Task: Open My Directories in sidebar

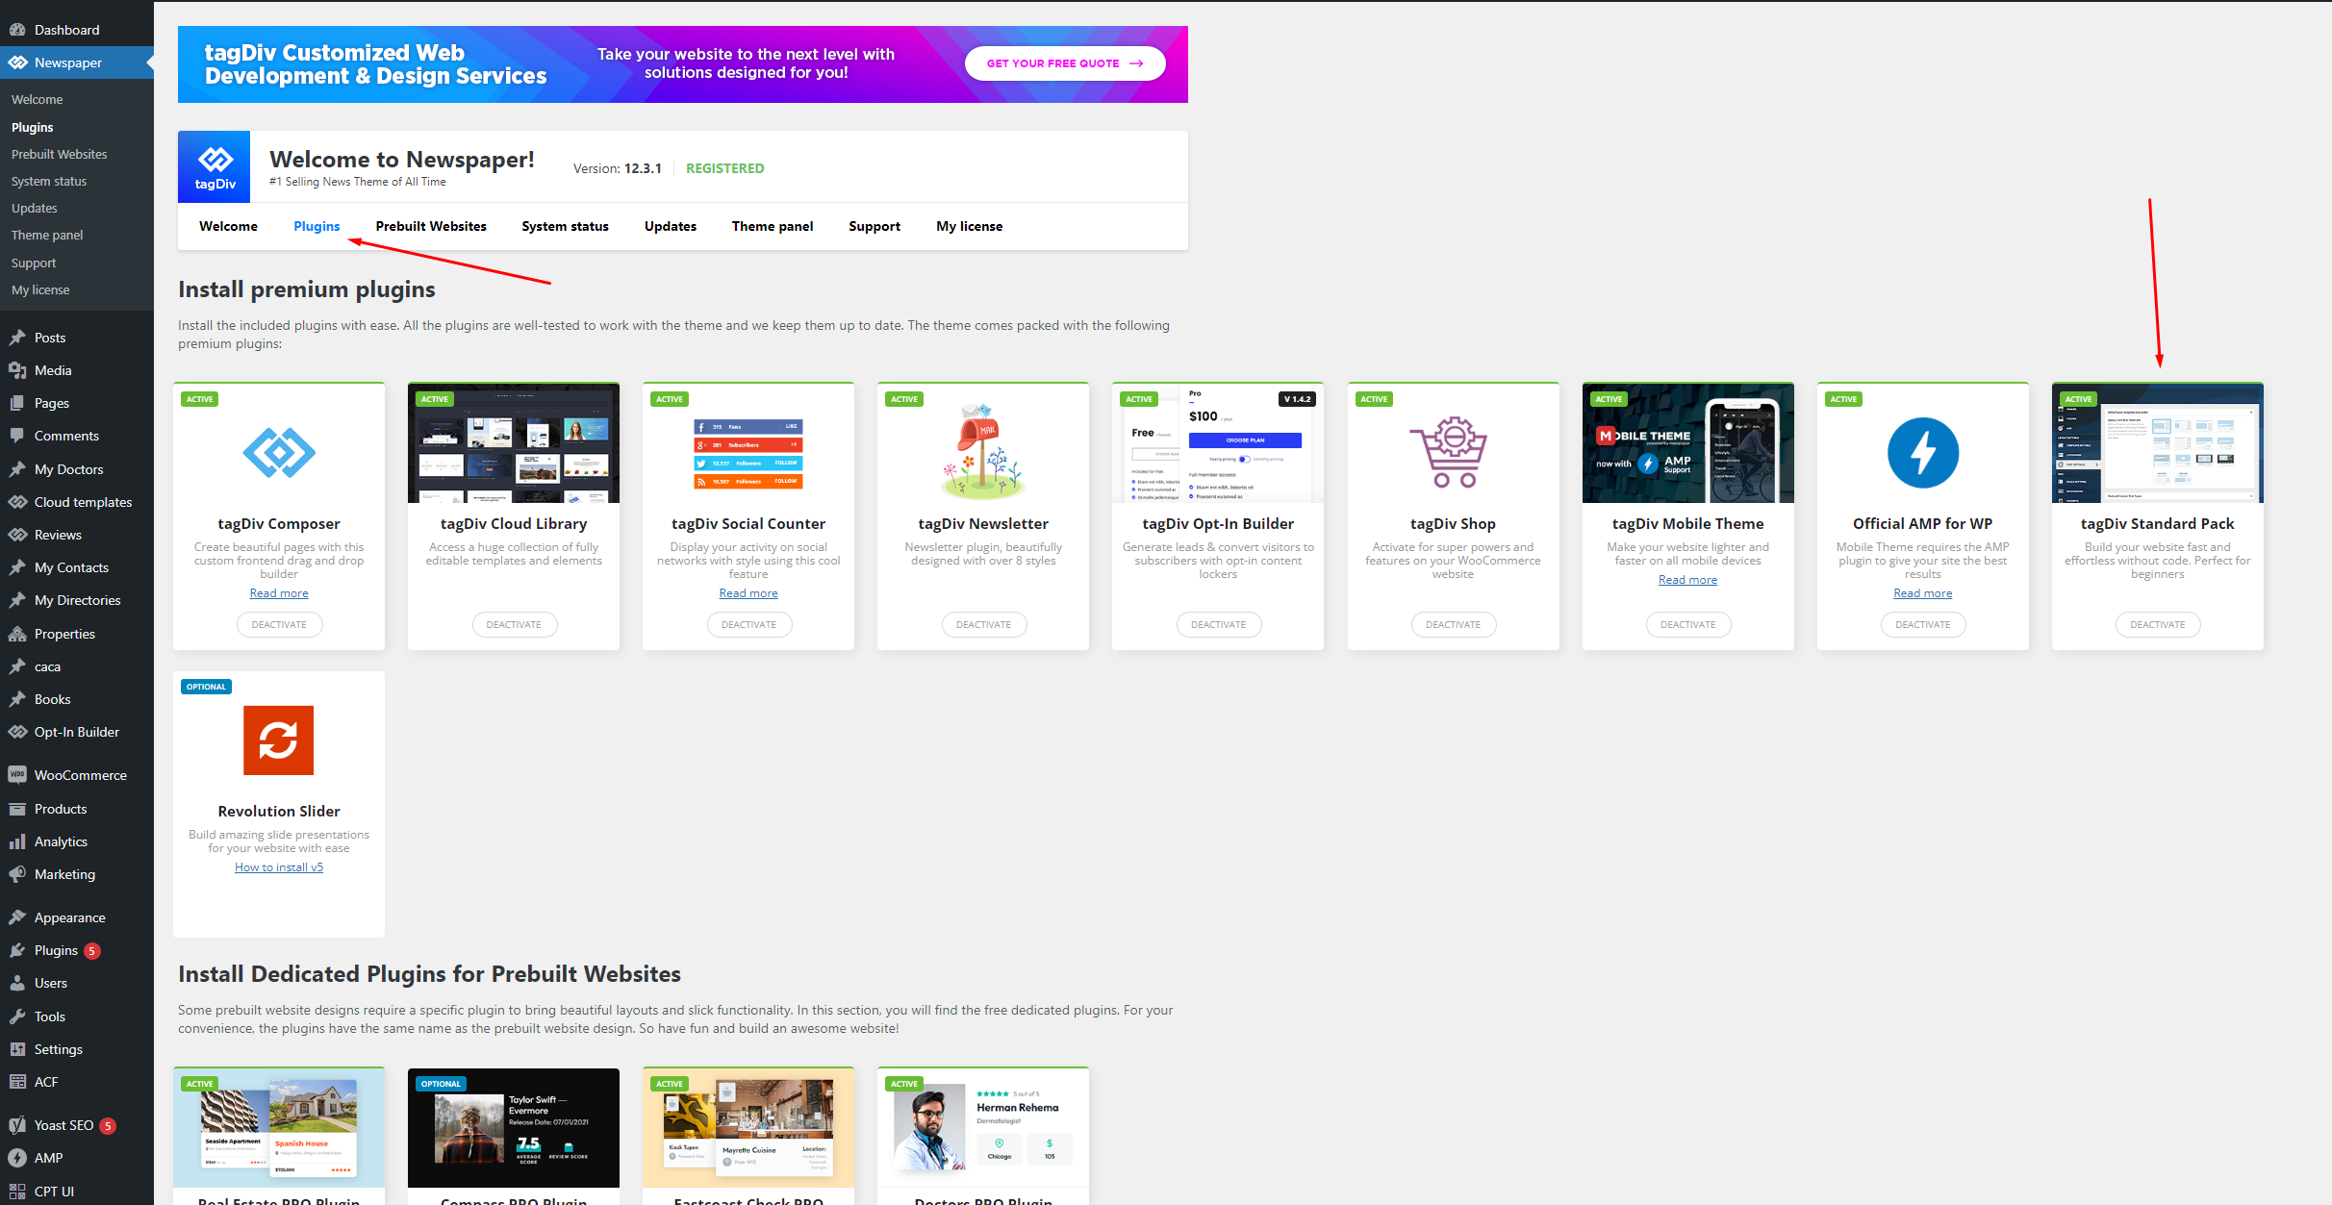Action: click(x=77, y=600)
